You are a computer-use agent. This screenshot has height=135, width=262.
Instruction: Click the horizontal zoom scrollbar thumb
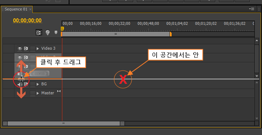point(63,123)
